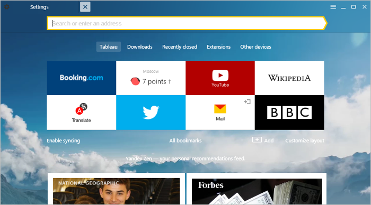Open All bookmarks
The width and height of the screenshot is (371, 205).
185,141
